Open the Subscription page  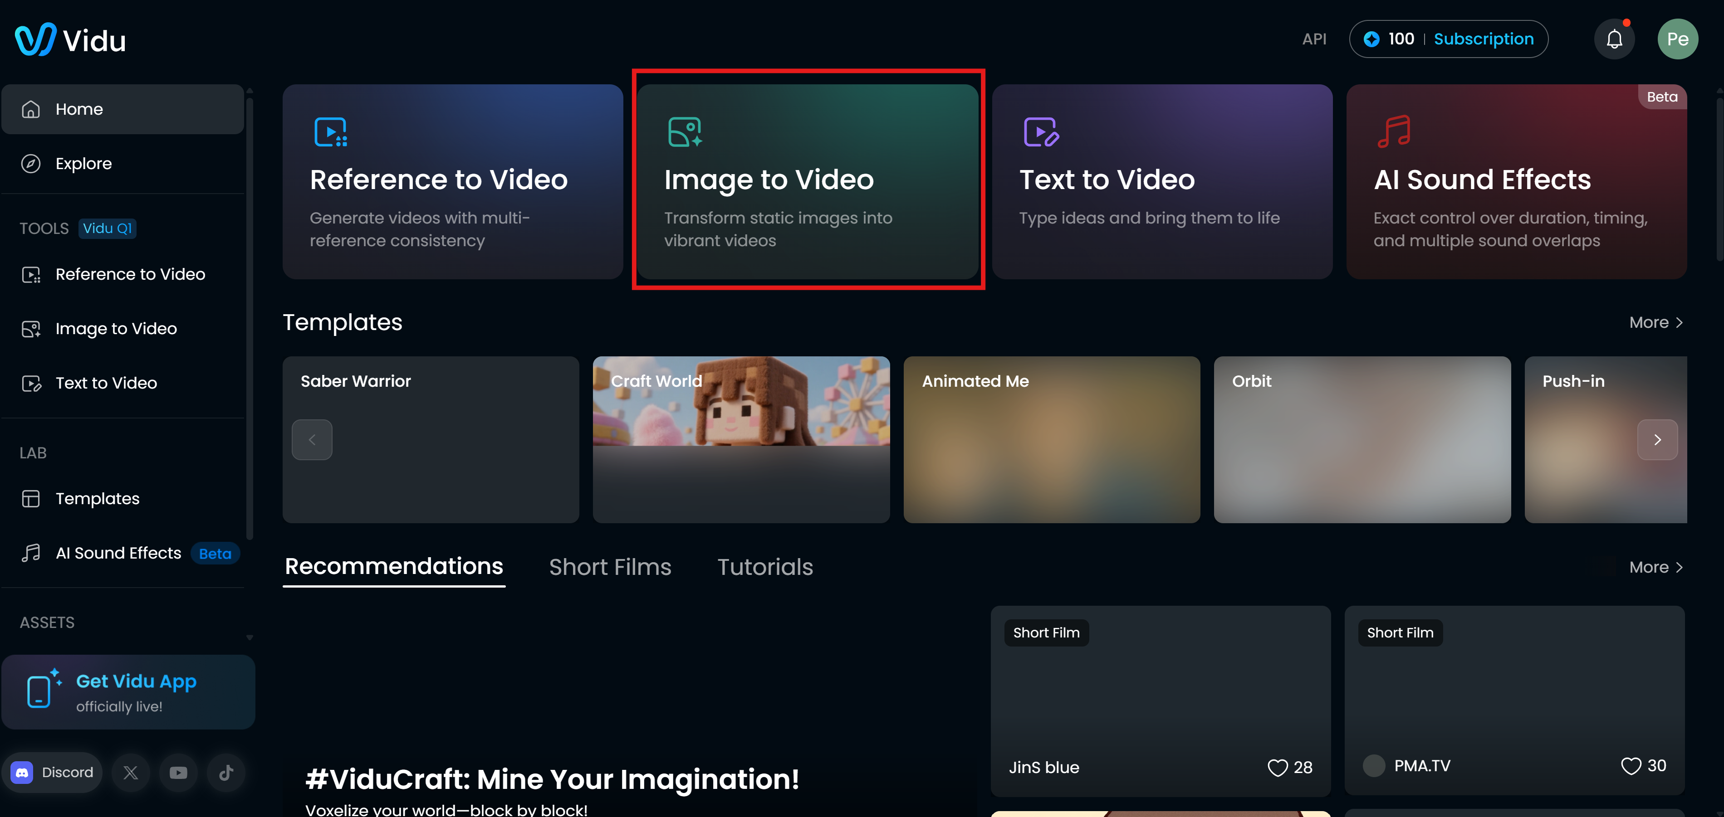pos(1484,39)
